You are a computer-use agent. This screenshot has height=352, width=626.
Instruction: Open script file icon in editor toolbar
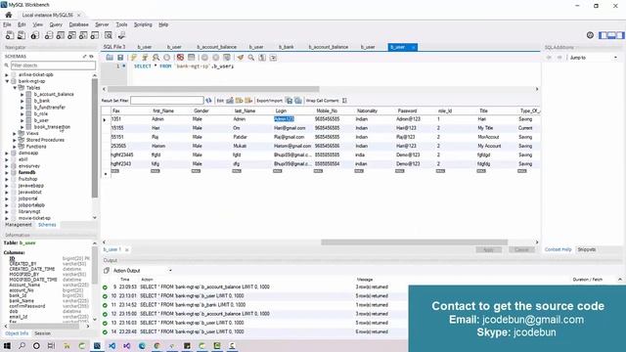coord(110,58)
